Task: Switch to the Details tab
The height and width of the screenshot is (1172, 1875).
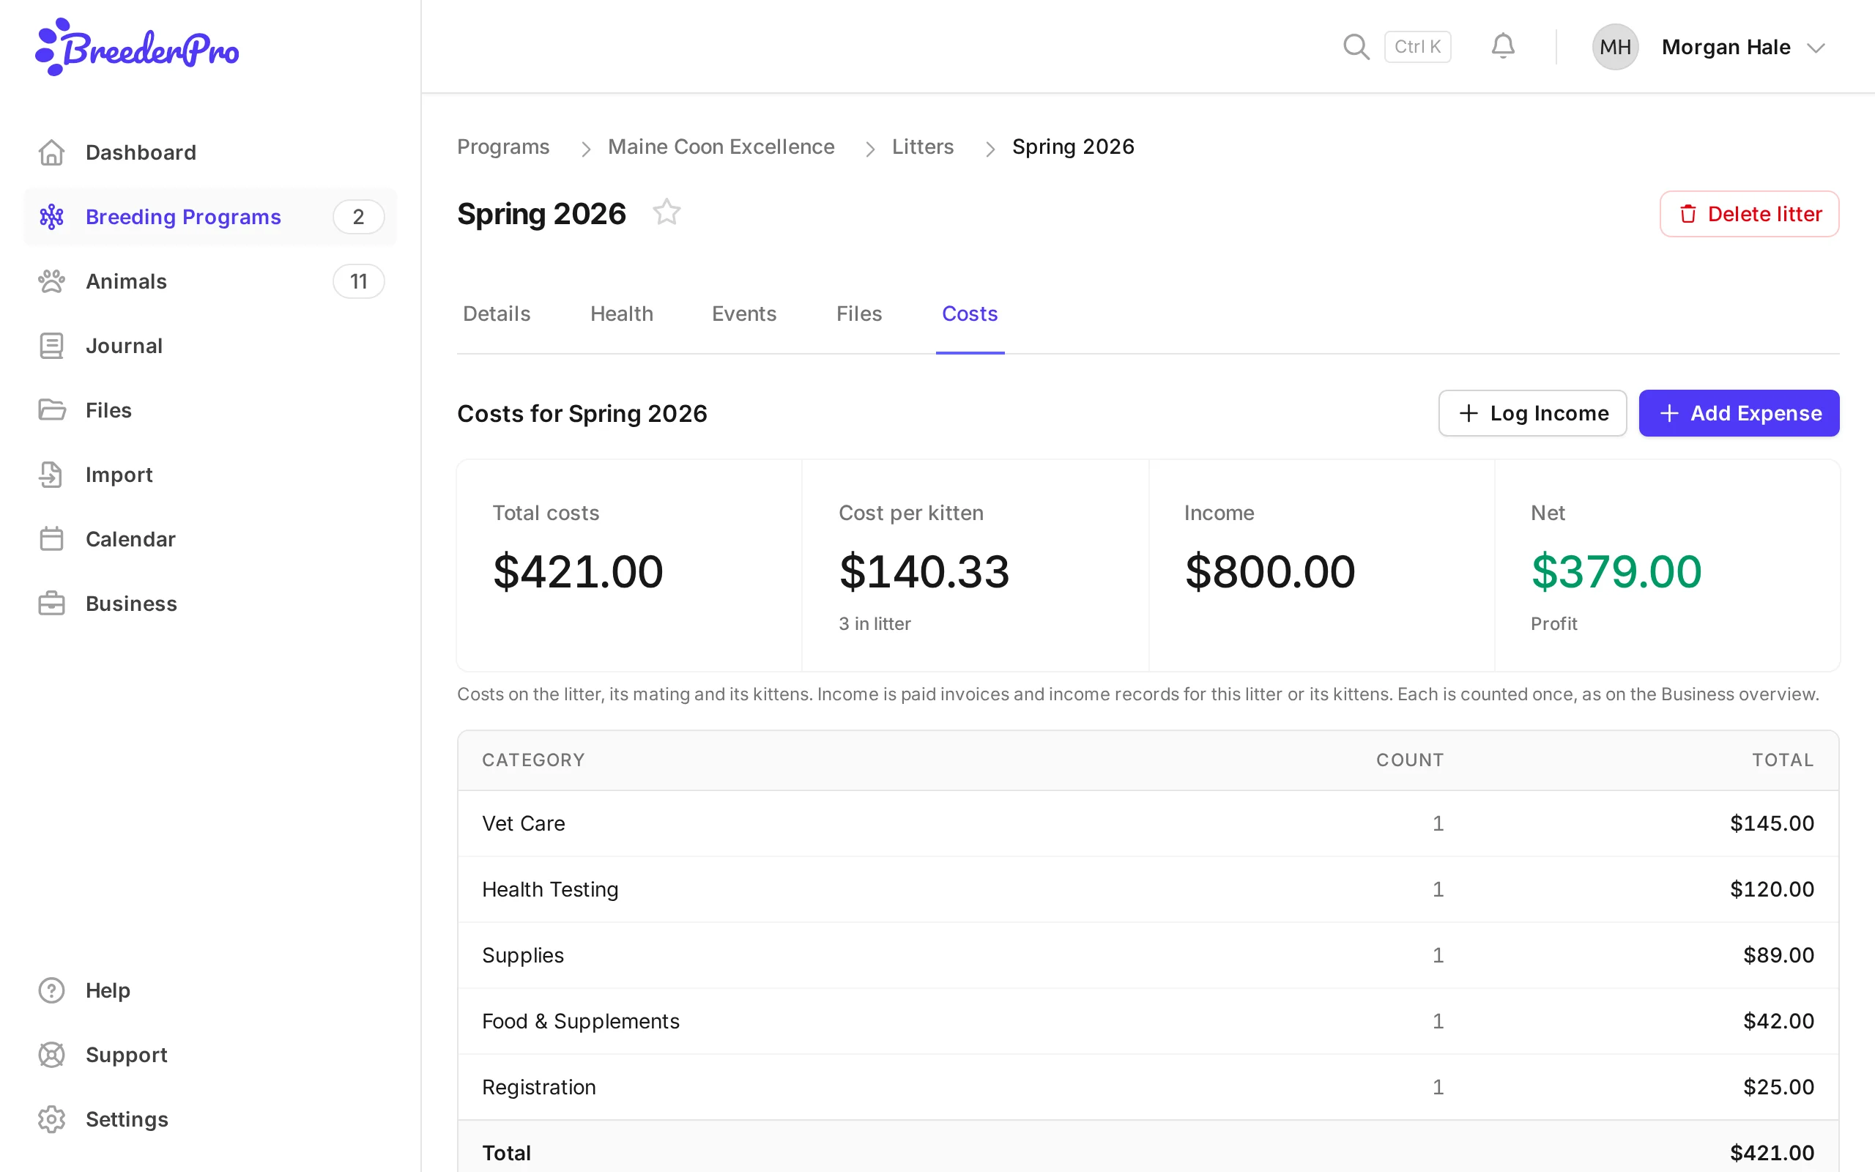Action: pos(497,314)
